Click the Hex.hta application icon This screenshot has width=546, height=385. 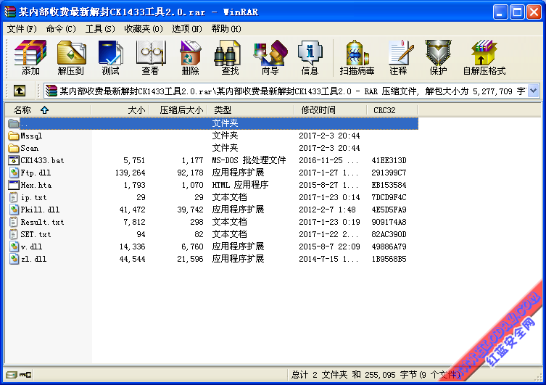13,185
